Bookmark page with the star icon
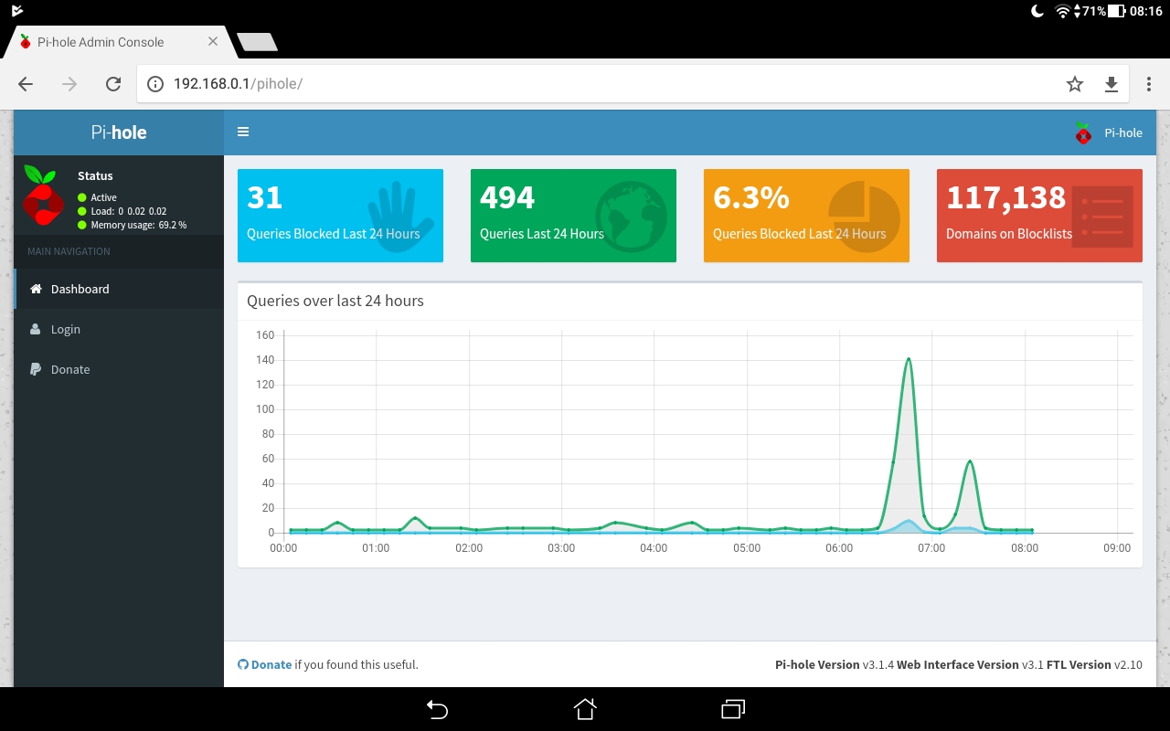This screenshot has height=731, width=1170. pos(1075,84)
